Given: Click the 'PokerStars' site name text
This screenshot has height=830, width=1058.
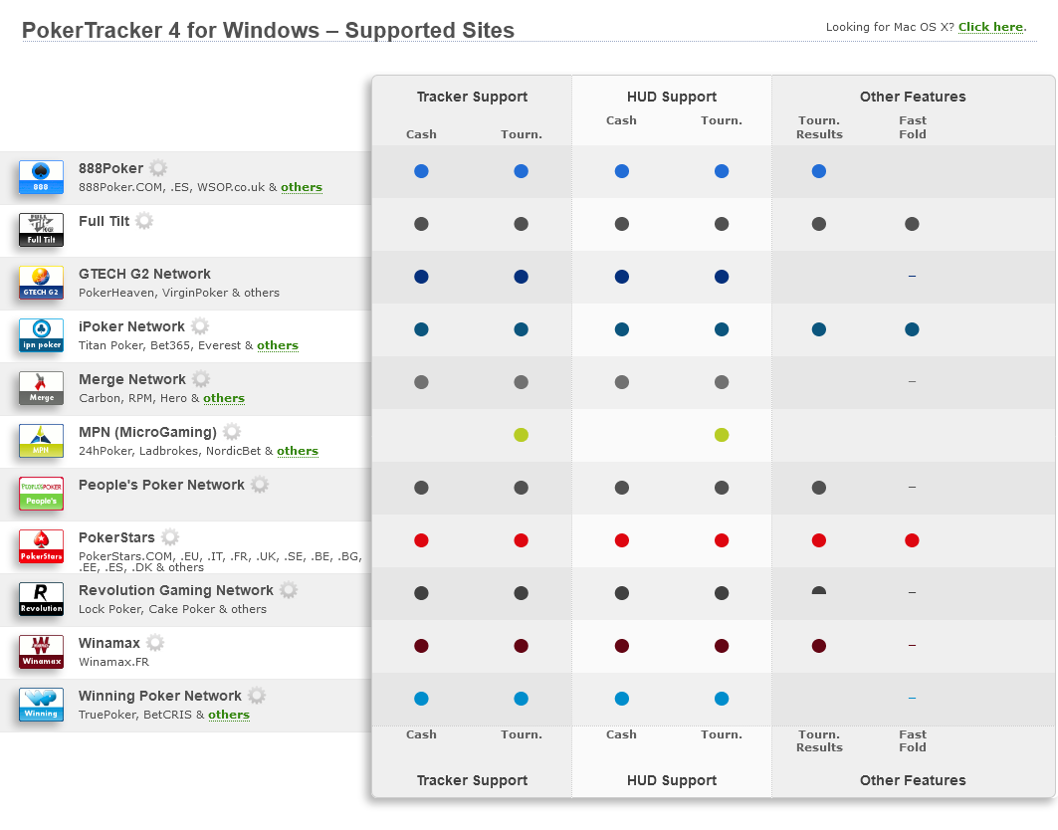Looking at the screenshot, I should (x=116, y=537).
